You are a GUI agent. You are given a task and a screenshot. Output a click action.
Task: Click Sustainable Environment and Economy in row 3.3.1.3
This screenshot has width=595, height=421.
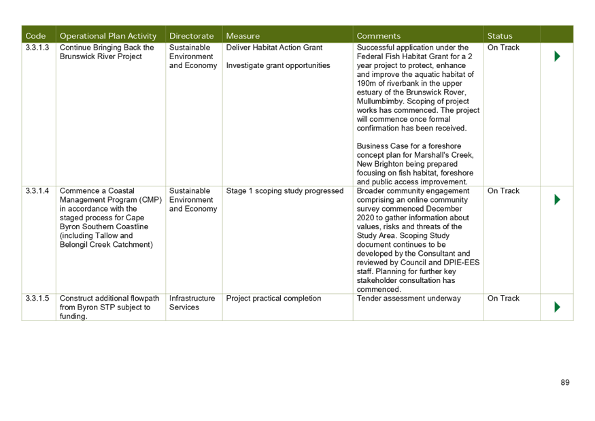click(193, 56)
